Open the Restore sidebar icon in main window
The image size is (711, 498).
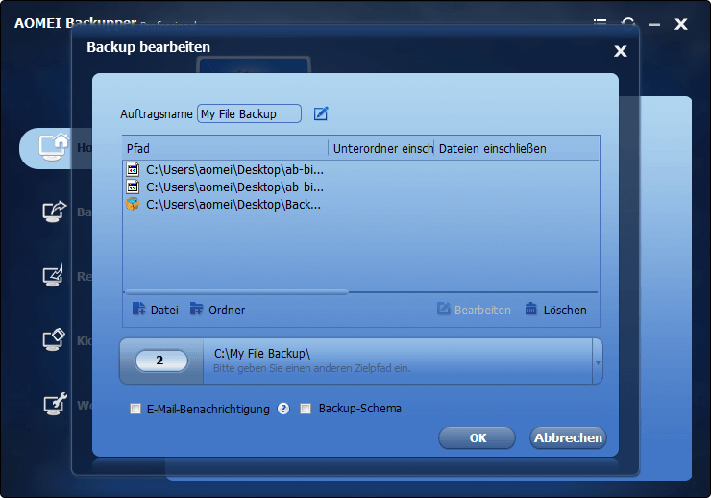(x=54, y=276)
